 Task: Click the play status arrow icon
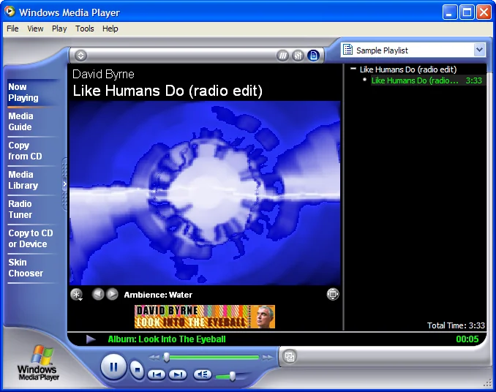(x=91, y=339)
